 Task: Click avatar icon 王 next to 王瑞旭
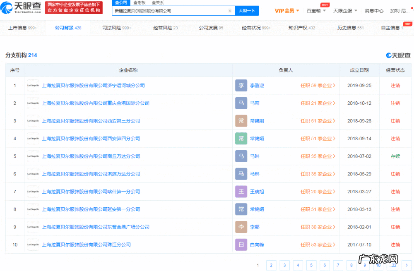pyautogui.click(x=241, y=192)
